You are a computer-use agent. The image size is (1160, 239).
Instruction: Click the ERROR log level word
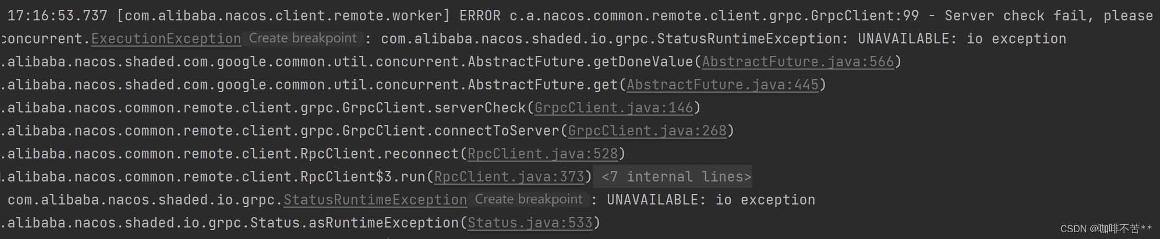pyautogui.click(x=480, y=16)
